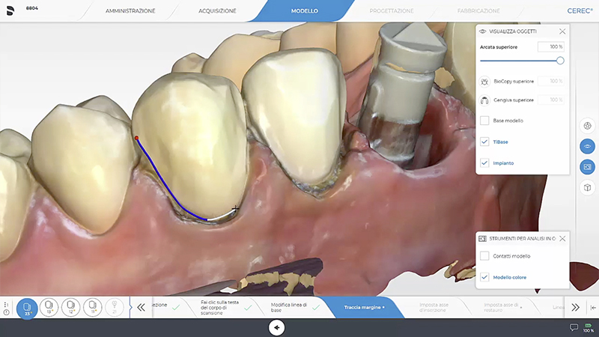Click the Arcata superiore opacity slider handle
599x337 pixels.
(560, 61)
